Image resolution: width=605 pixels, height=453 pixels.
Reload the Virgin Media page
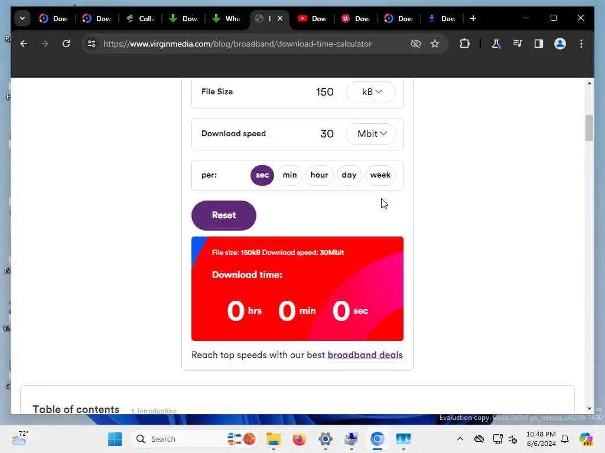[x=66, y=44]
